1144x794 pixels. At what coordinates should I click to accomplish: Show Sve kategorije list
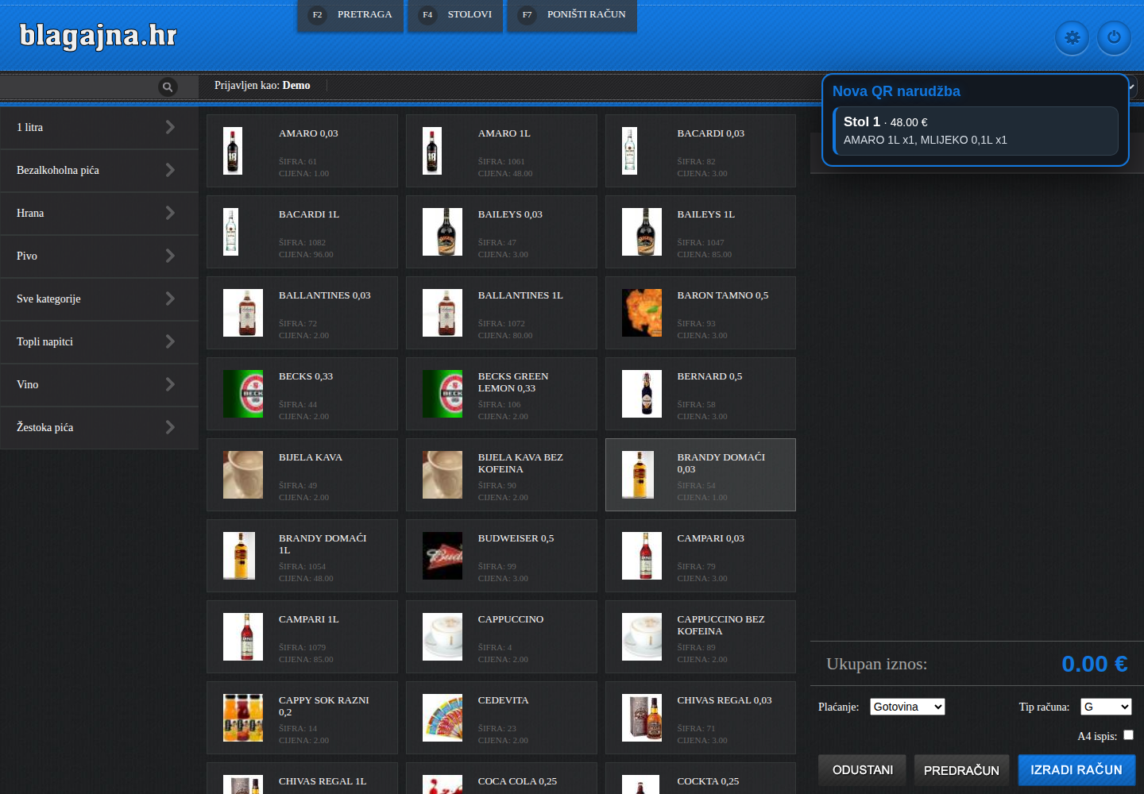pos(99,299)
